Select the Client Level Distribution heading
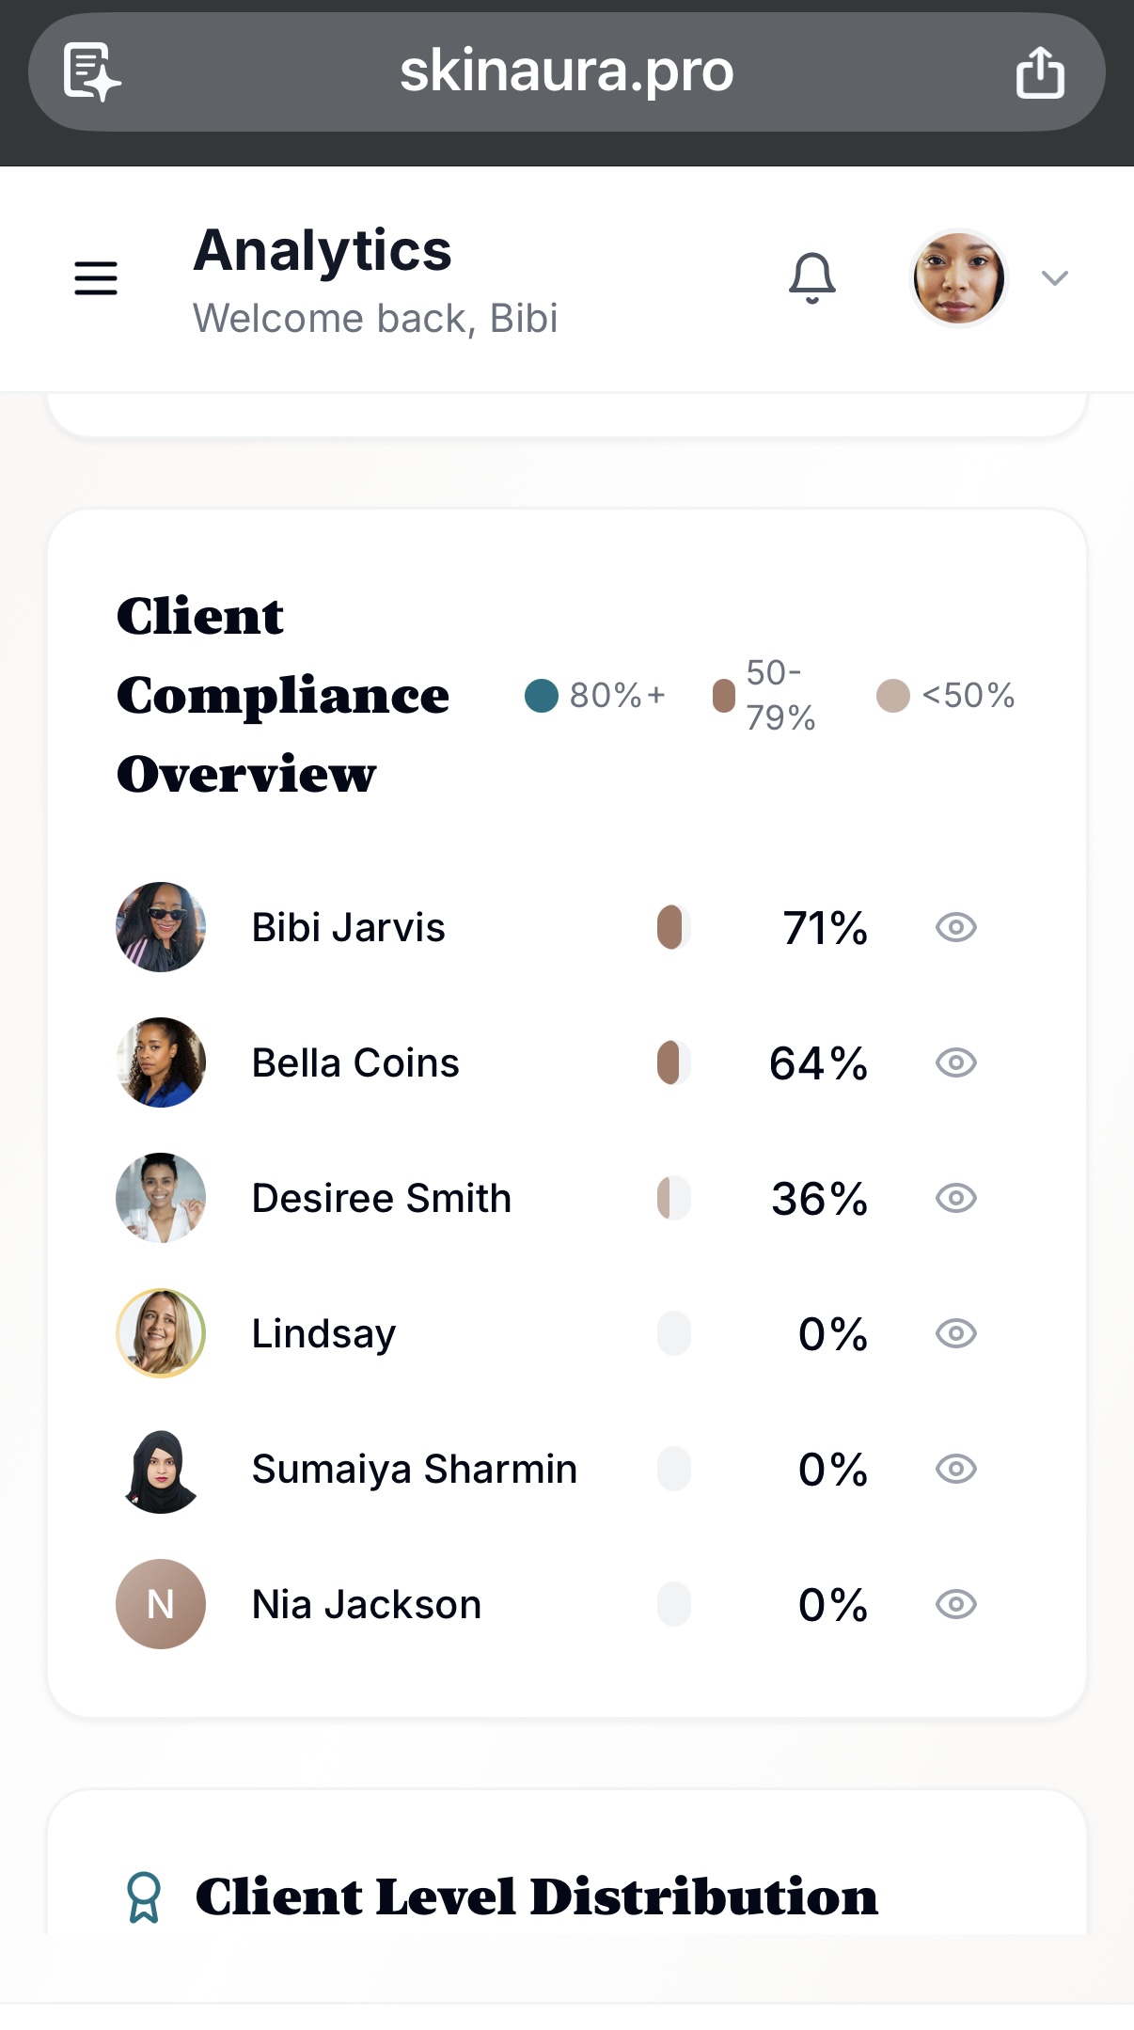Viewport: 1134px width, 2030px height. (536, 1896)
